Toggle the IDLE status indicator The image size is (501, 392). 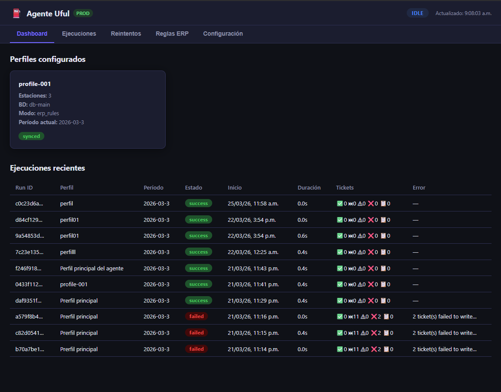pyautogui.click(x=417, y=13)
